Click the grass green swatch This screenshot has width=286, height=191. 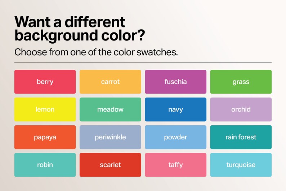(241, 82)
